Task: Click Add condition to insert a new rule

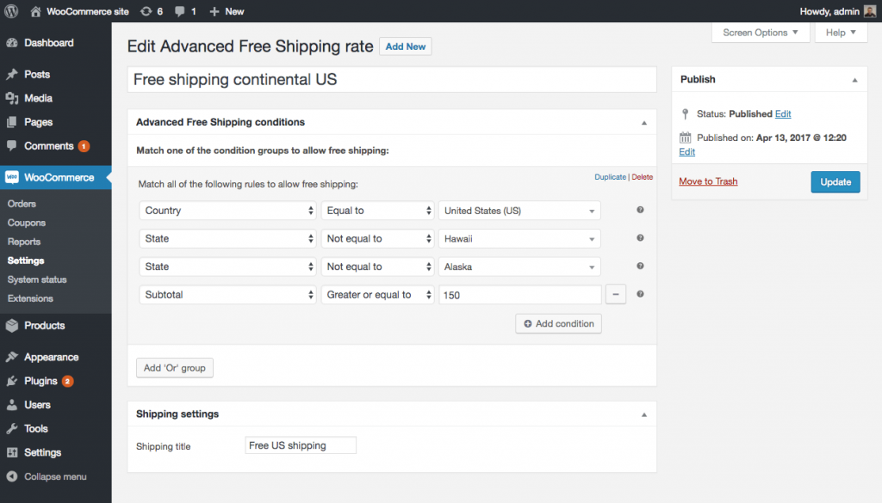Action: [x=558, y=323]
